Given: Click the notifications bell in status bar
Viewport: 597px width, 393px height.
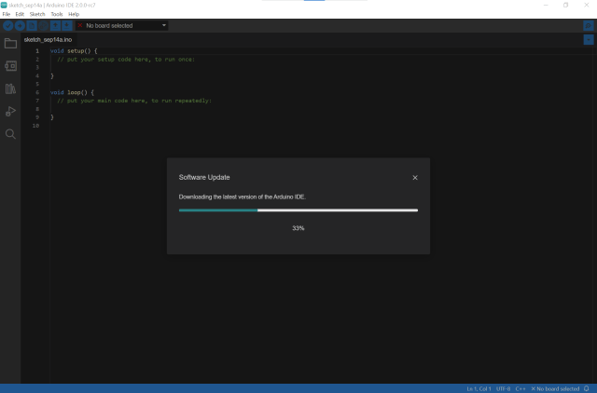Looking at the screenshot, I should pos(587,388).
